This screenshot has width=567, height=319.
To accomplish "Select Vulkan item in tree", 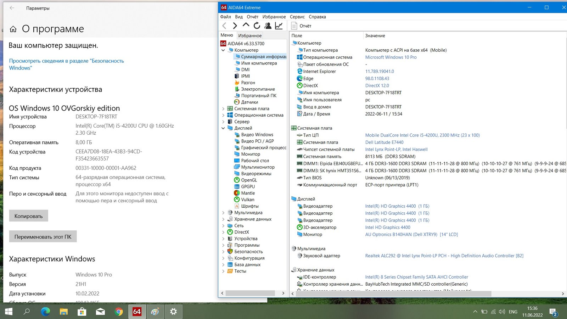I will 247,200.
